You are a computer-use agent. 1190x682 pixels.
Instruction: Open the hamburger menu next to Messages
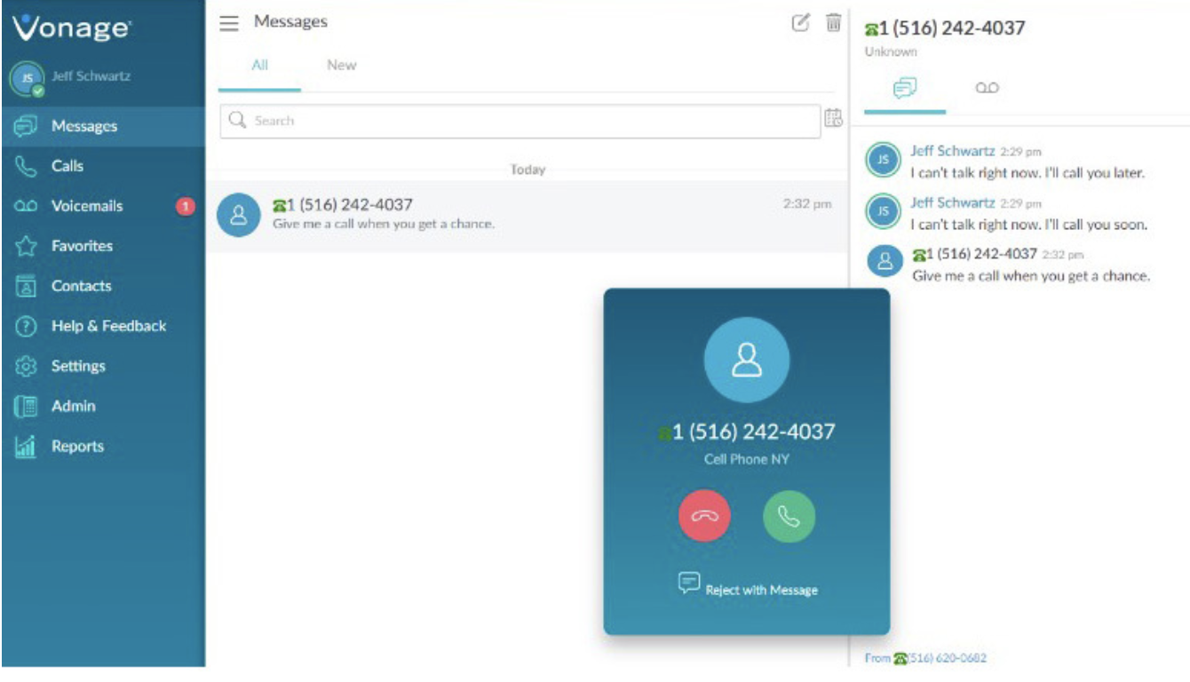point(229,23)
